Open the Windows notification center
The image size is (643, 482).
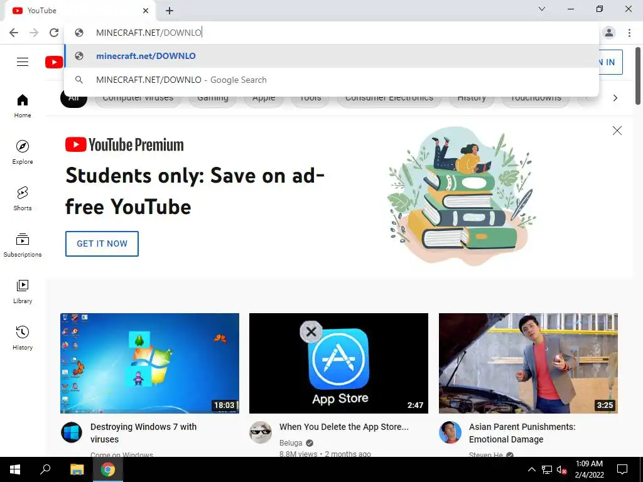(x=622, y=469)
